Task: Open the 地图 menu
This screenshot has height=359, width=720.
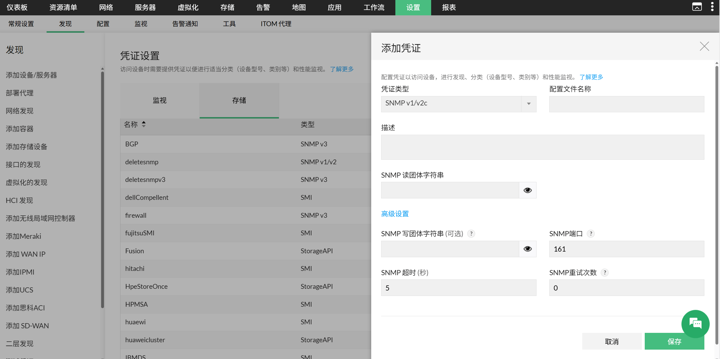Action: point(299,7)
